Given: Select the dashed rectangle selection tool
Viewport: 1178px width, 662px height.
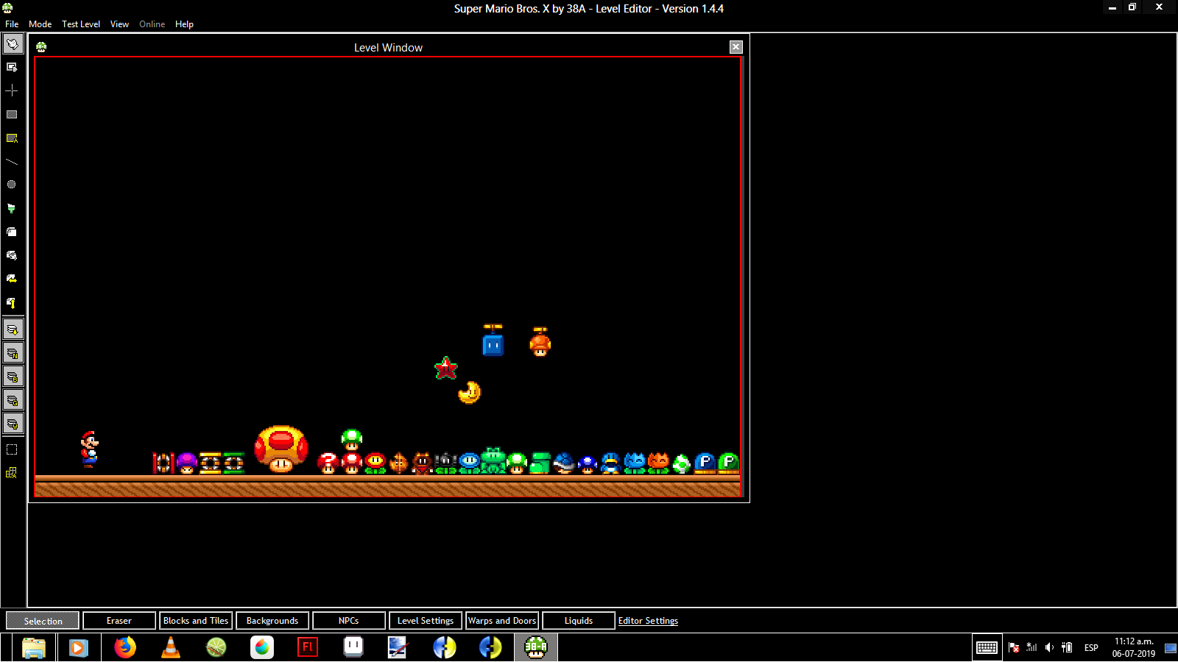Looking at the screenshot, I should 12,449.
